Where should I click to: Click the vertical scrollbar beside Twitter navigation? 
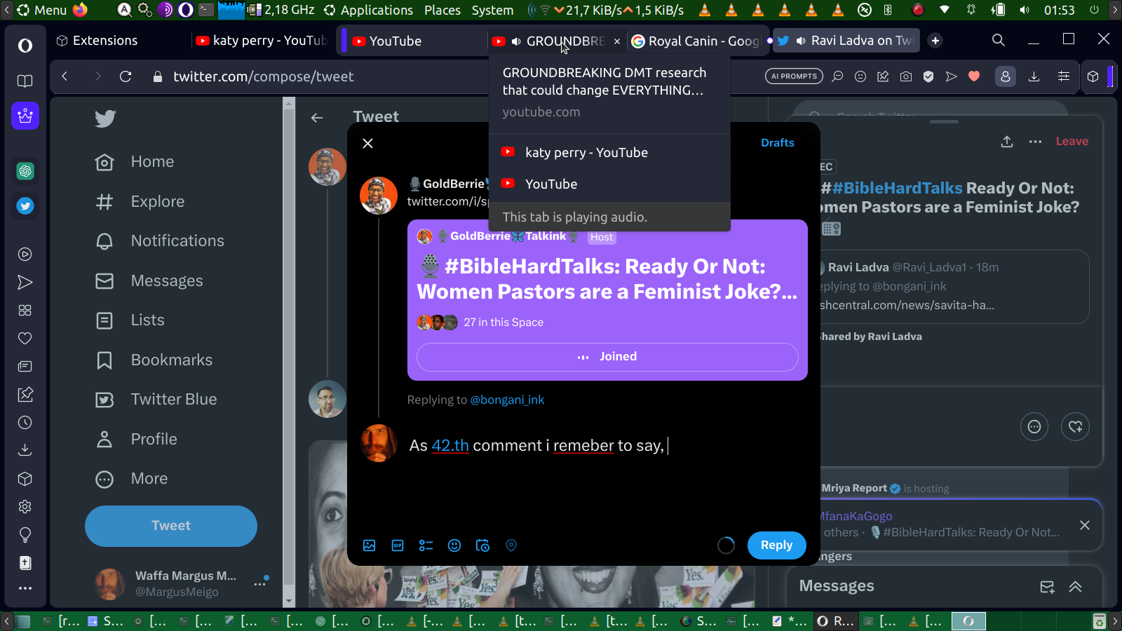click(x=289, y=352)
